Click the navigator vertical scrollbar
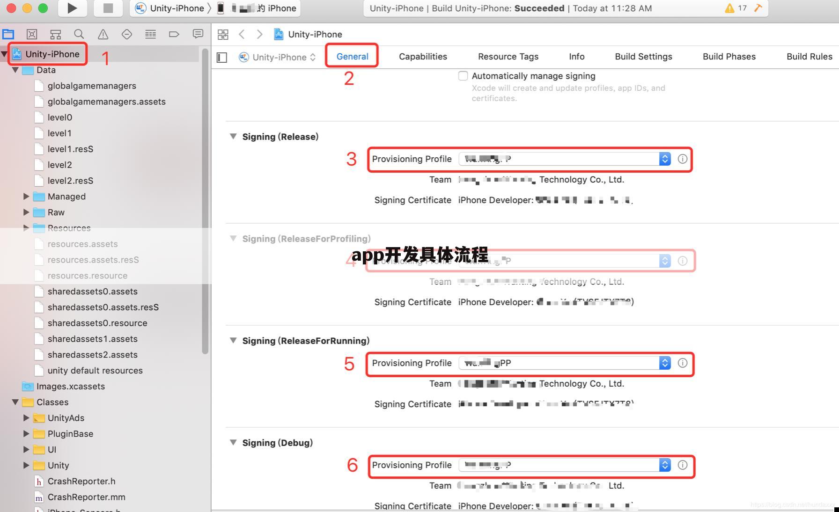This screenshot has width=839, height=512. tap(205, 201)
